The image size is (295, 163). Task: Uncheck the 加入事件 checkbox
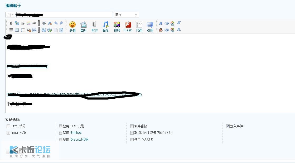[x=228, y=126]
